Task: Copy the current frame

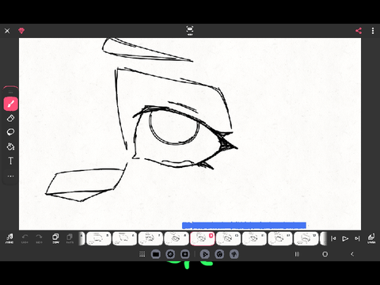Action: coord(55,238)
